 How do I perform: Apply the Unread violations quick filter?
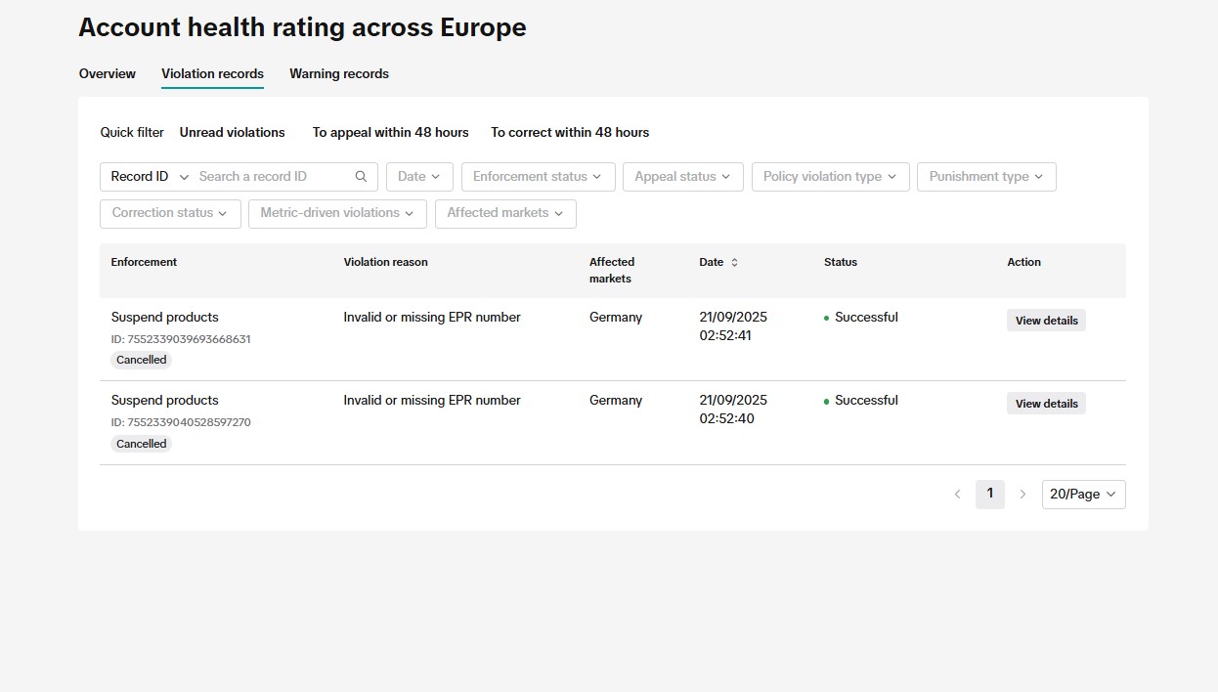232,132
